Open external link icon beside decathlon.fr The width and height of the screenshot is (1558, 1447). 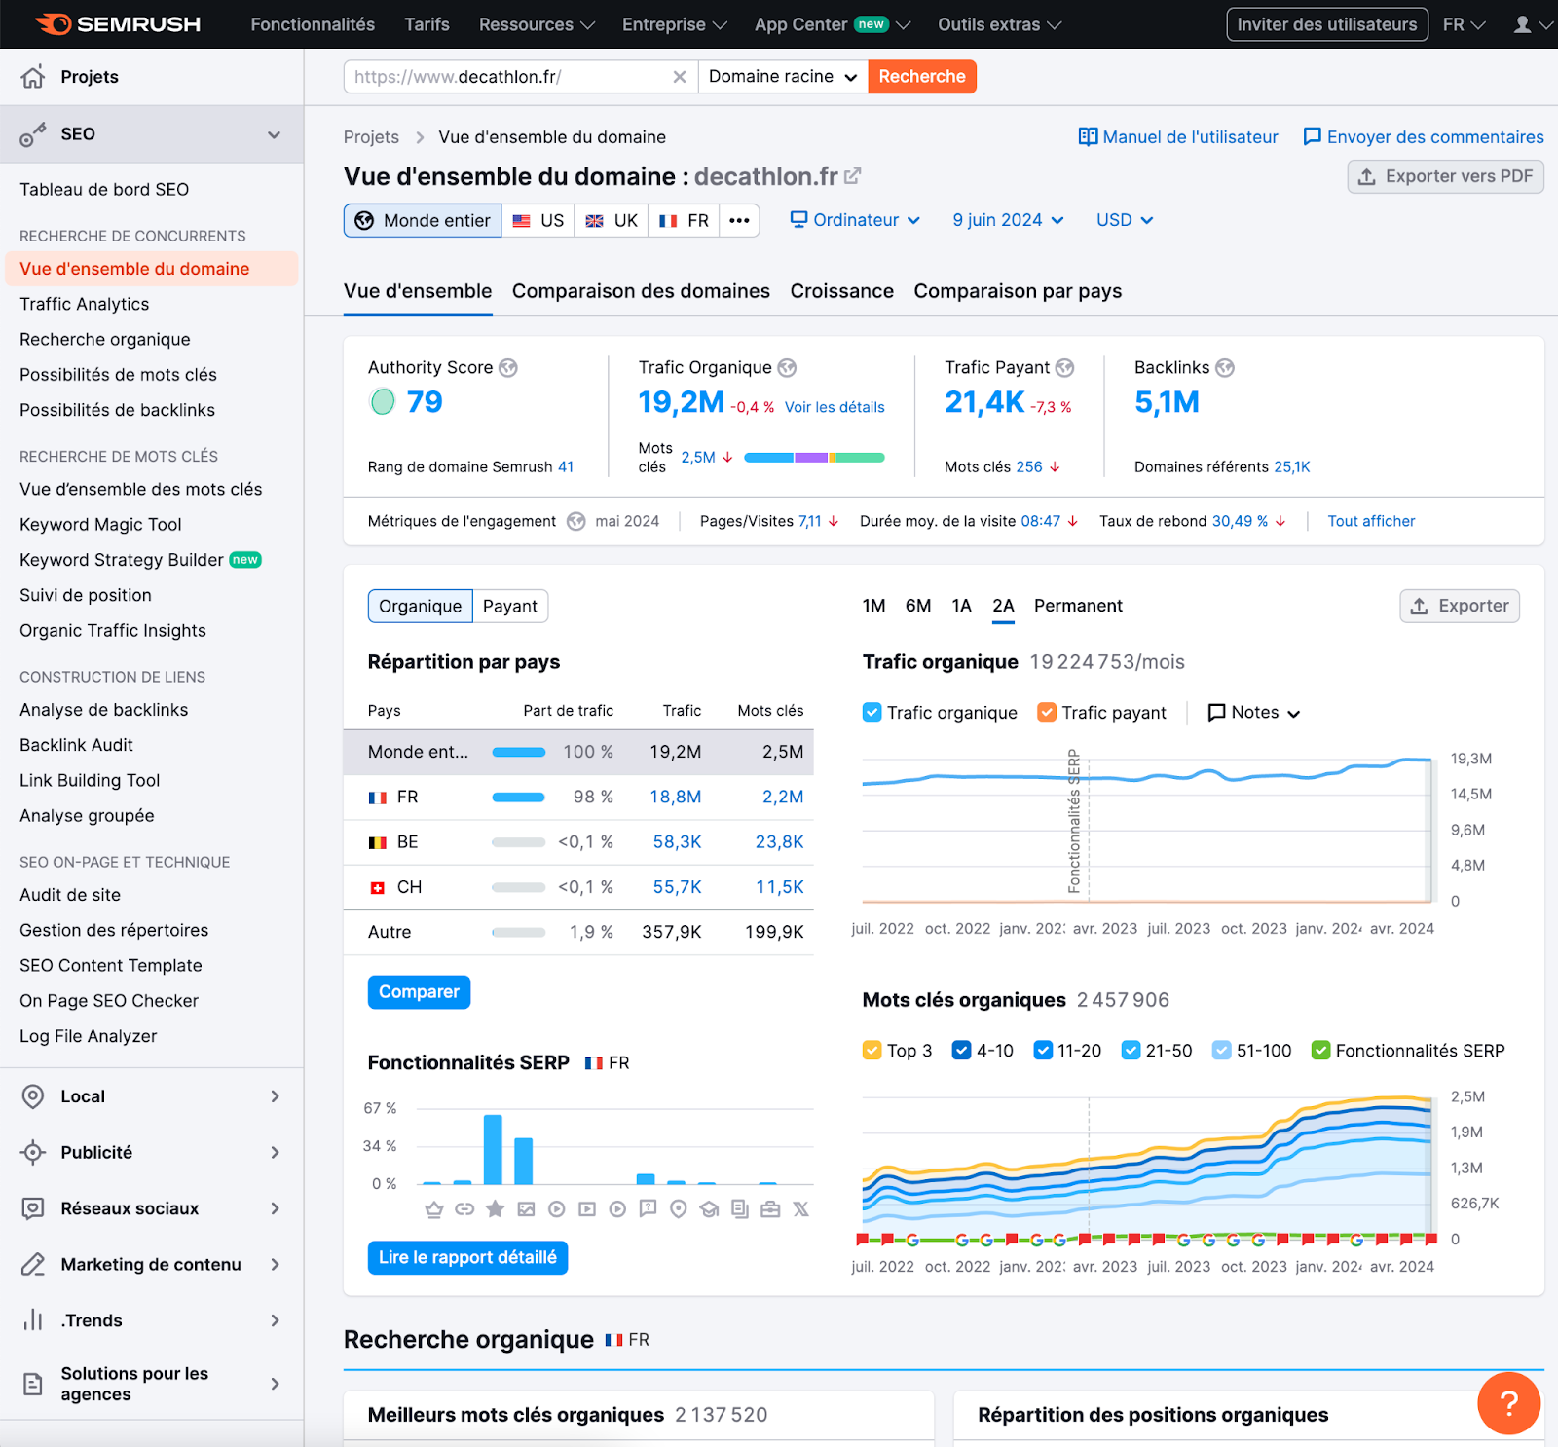(x=852, y=176)
